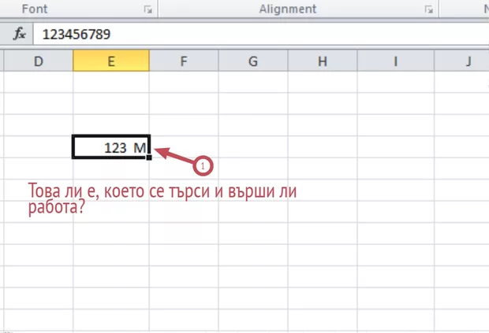Click the Alignment group label

(x=288, y=9)
